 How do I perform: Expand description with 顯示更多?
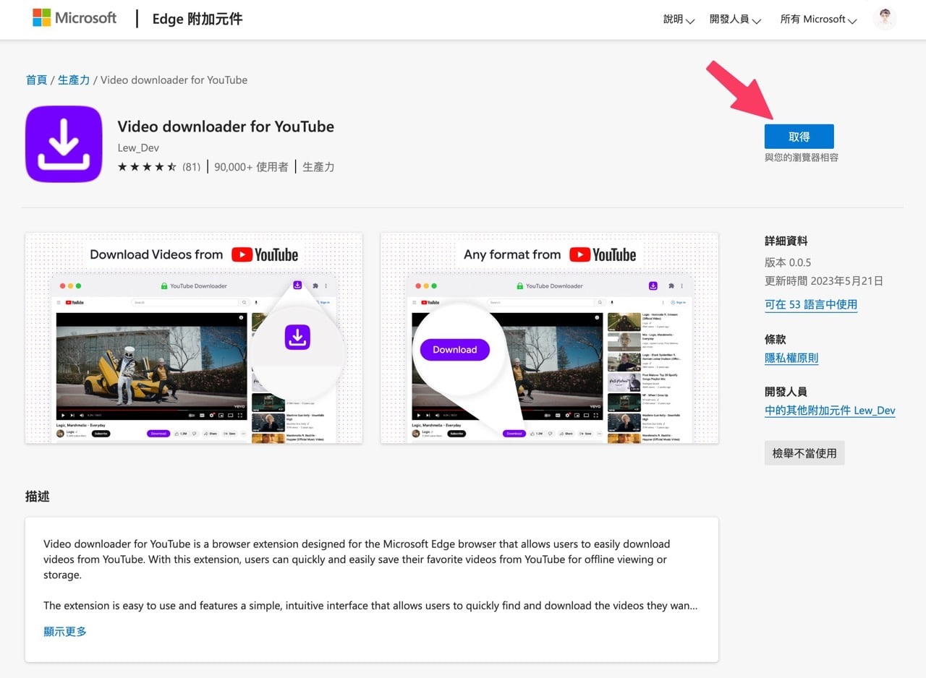[x=65, y=632]
